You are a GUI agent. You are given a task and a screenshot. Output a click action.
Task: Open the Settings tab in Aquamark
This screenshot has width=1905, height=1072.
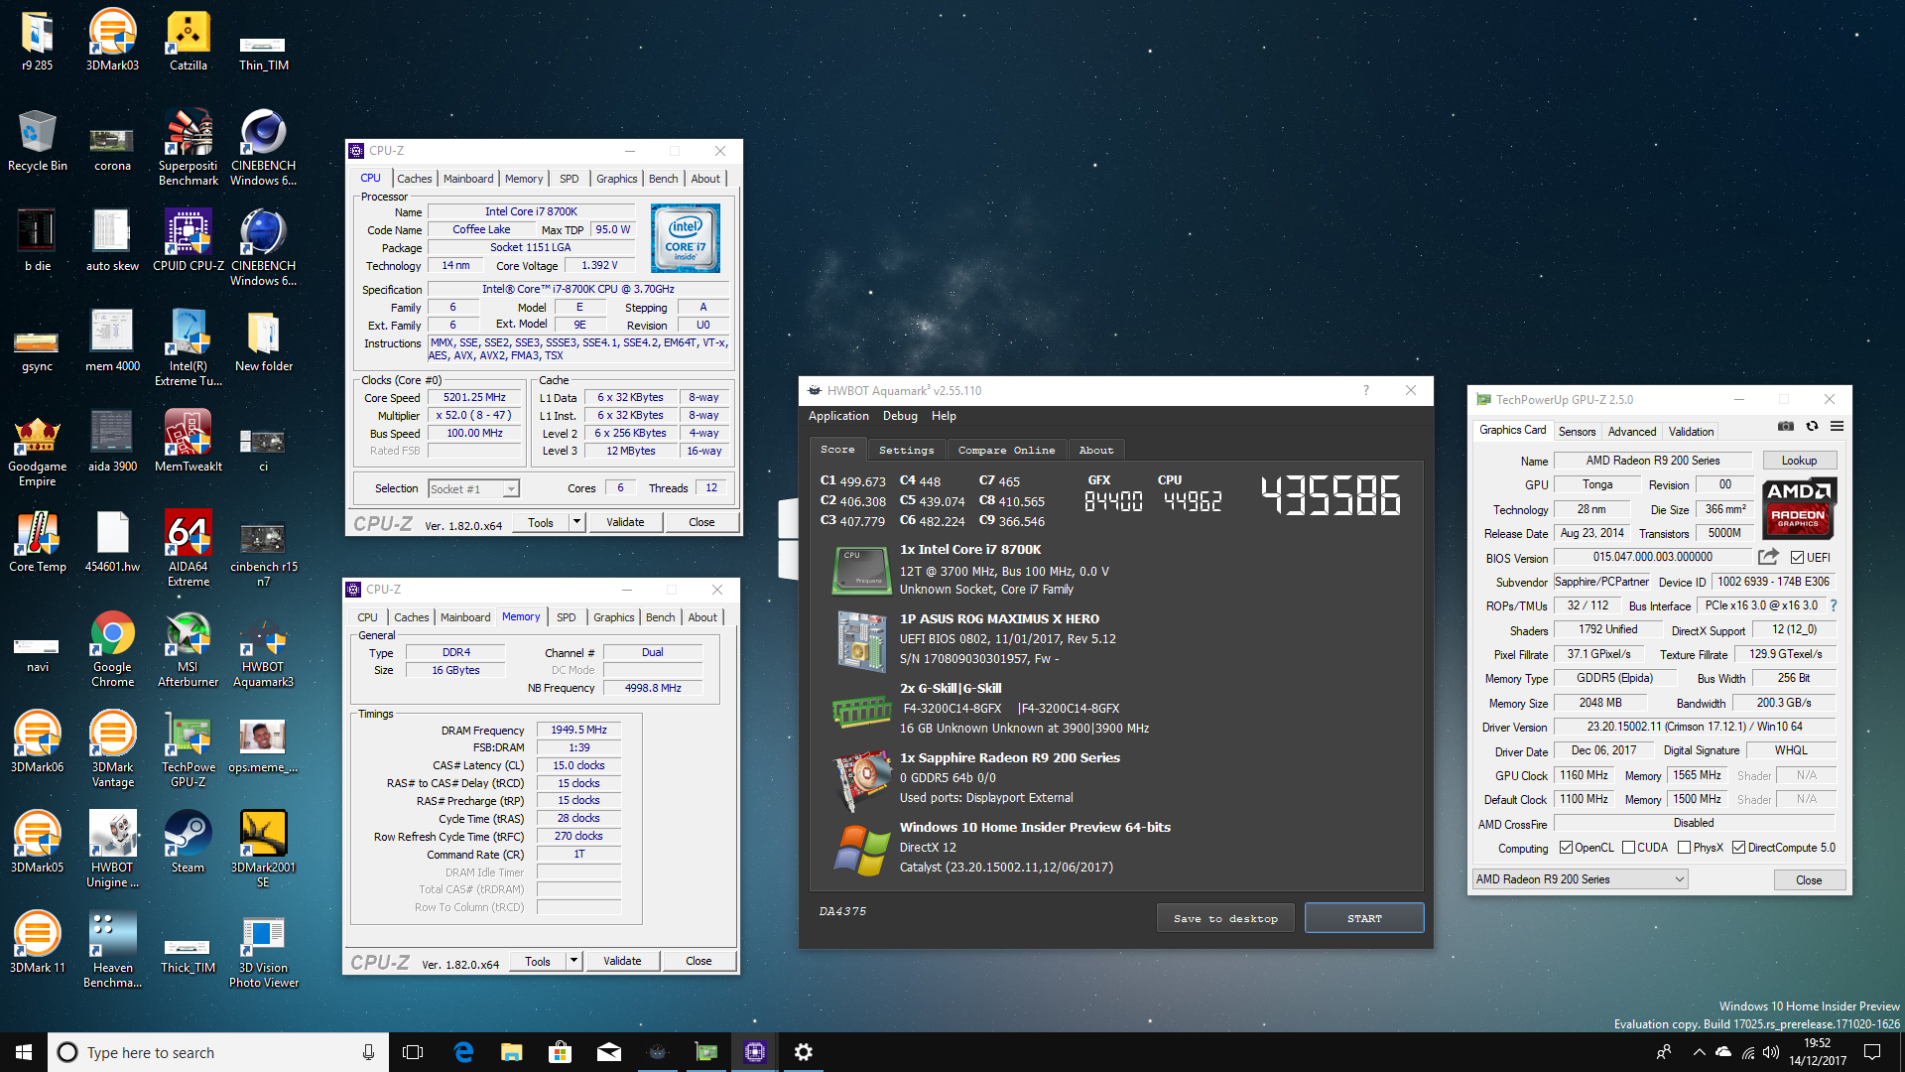pos(906,450)
